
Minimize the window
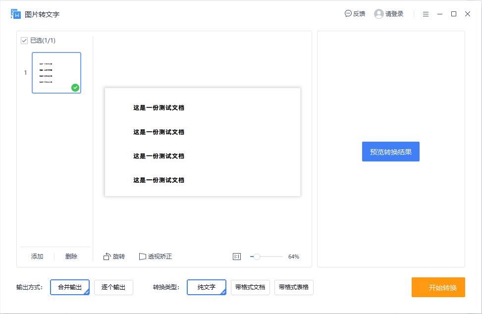(440, 14)
